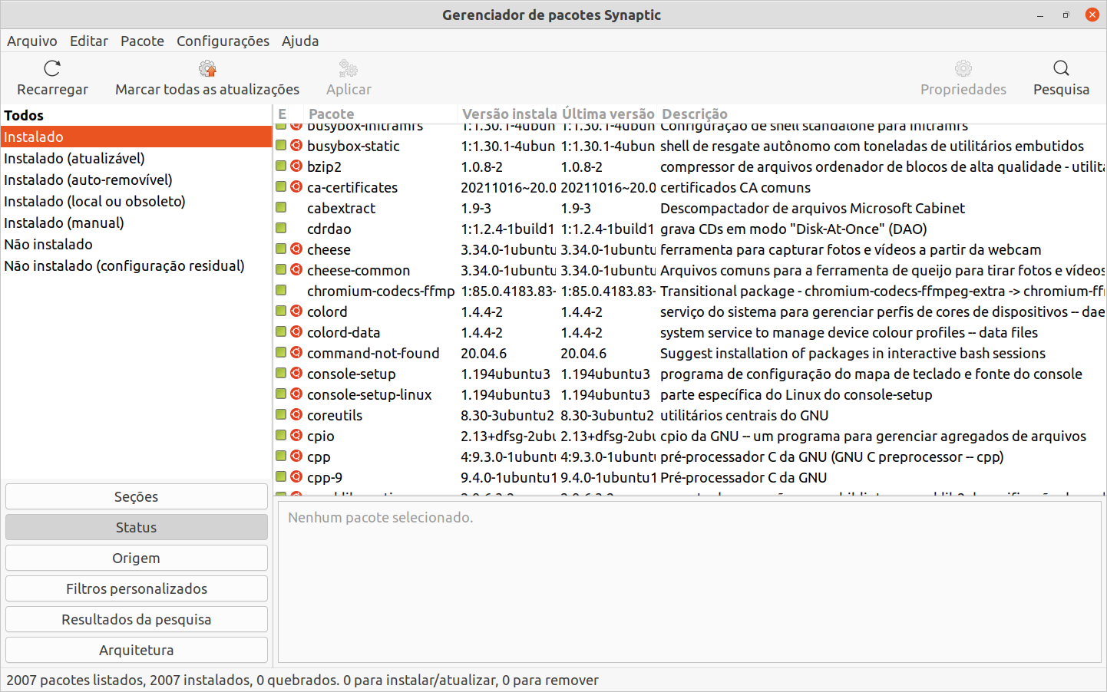Toggle status box of busybox-static

[281, 145]
